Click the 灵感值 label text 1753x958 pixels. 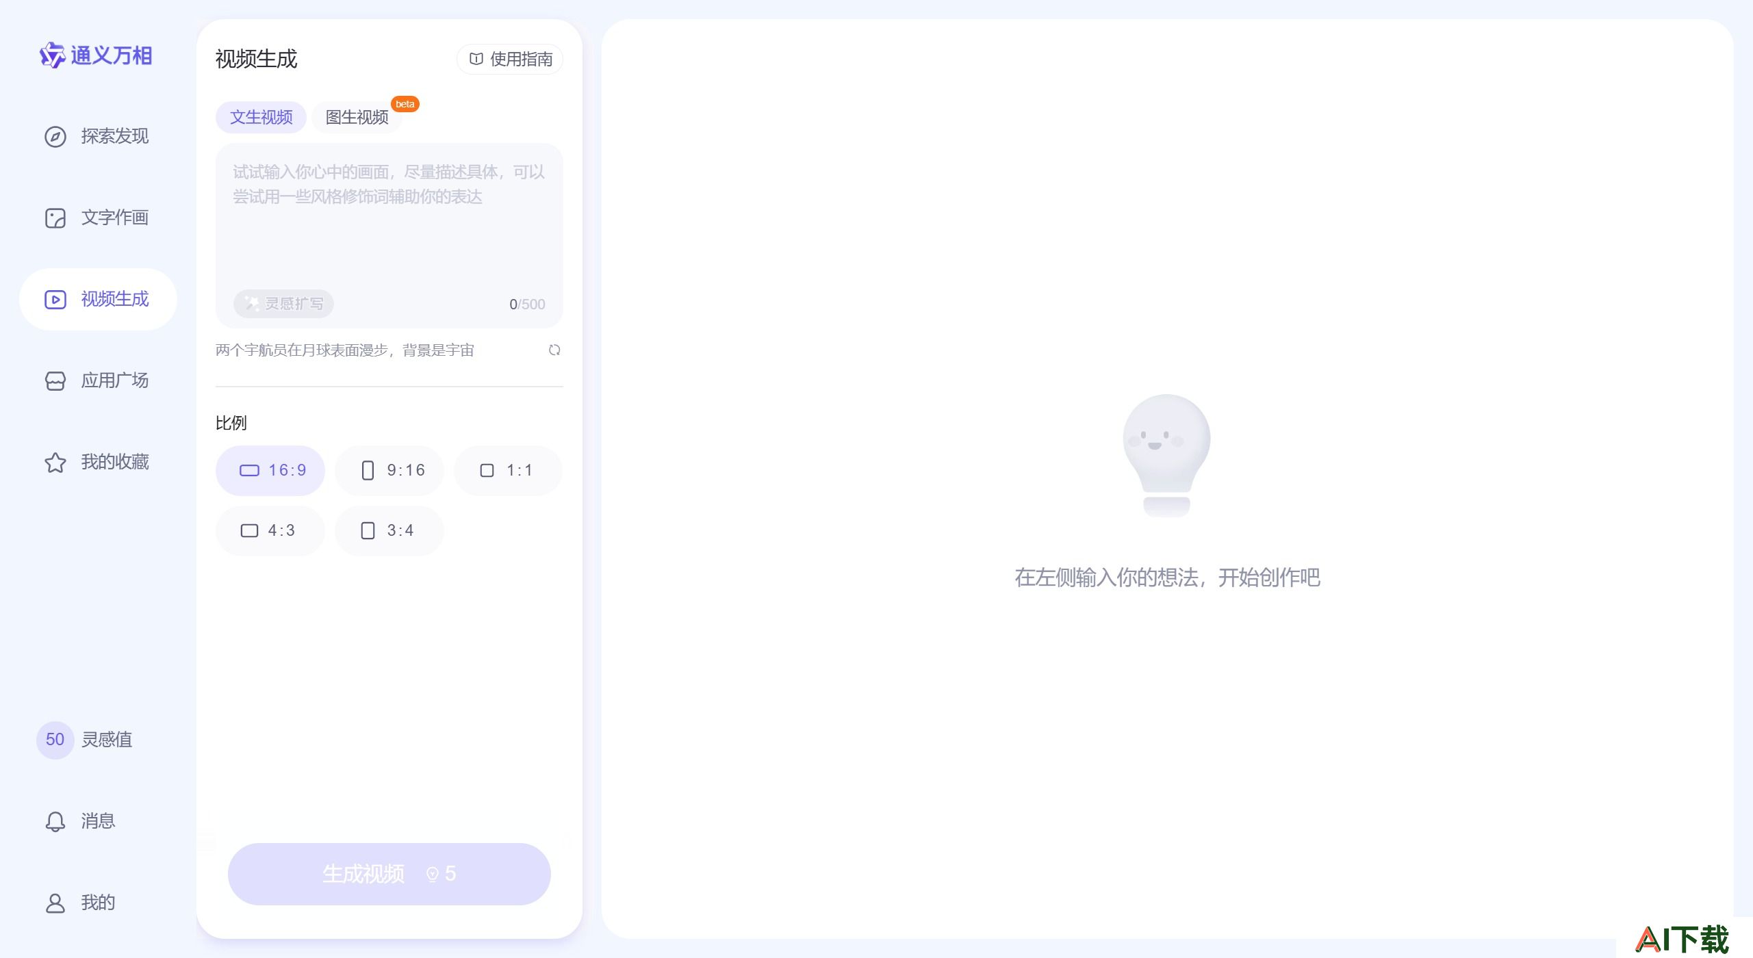pyautogui.click(x=107, y=740)
